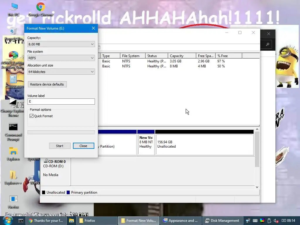Click Restore device defaults button
Image resolution: width=300 pixels, height=225 pixels.
(x=47, y=84)
